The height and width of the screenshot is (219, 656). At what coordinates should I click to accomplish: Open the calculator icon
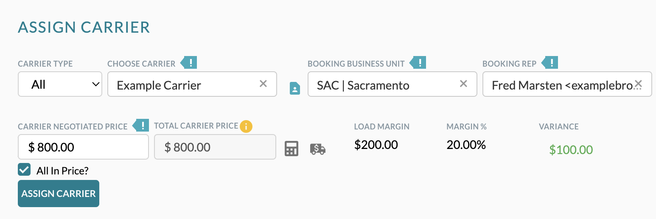(292, 149)
